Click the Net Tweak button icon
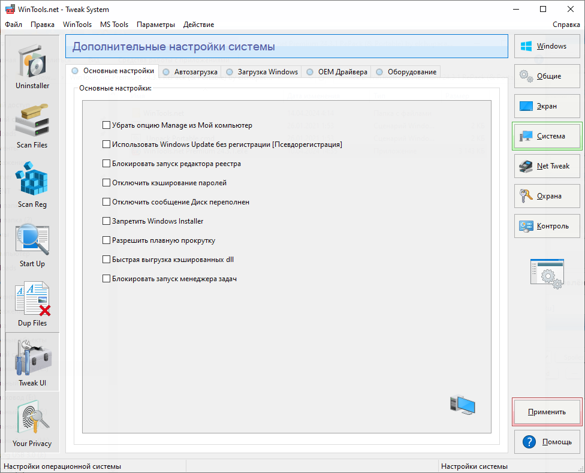Screen dimensions: 585x473 coord(526,166)
